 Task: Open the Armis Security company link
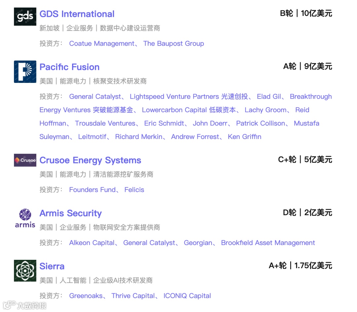point(71,213)
